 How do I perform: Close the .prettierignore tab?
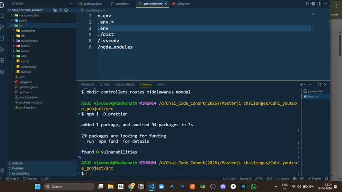tap(166, 4)
